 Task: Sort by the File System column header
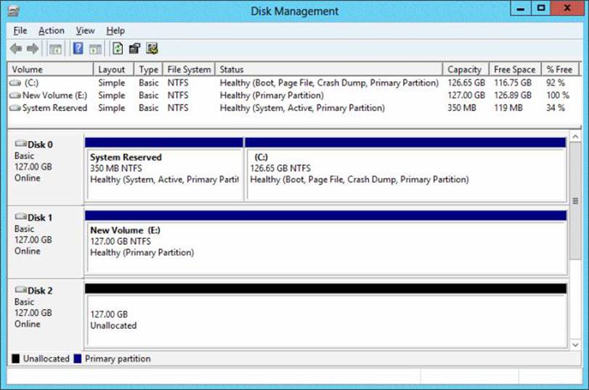189,70
